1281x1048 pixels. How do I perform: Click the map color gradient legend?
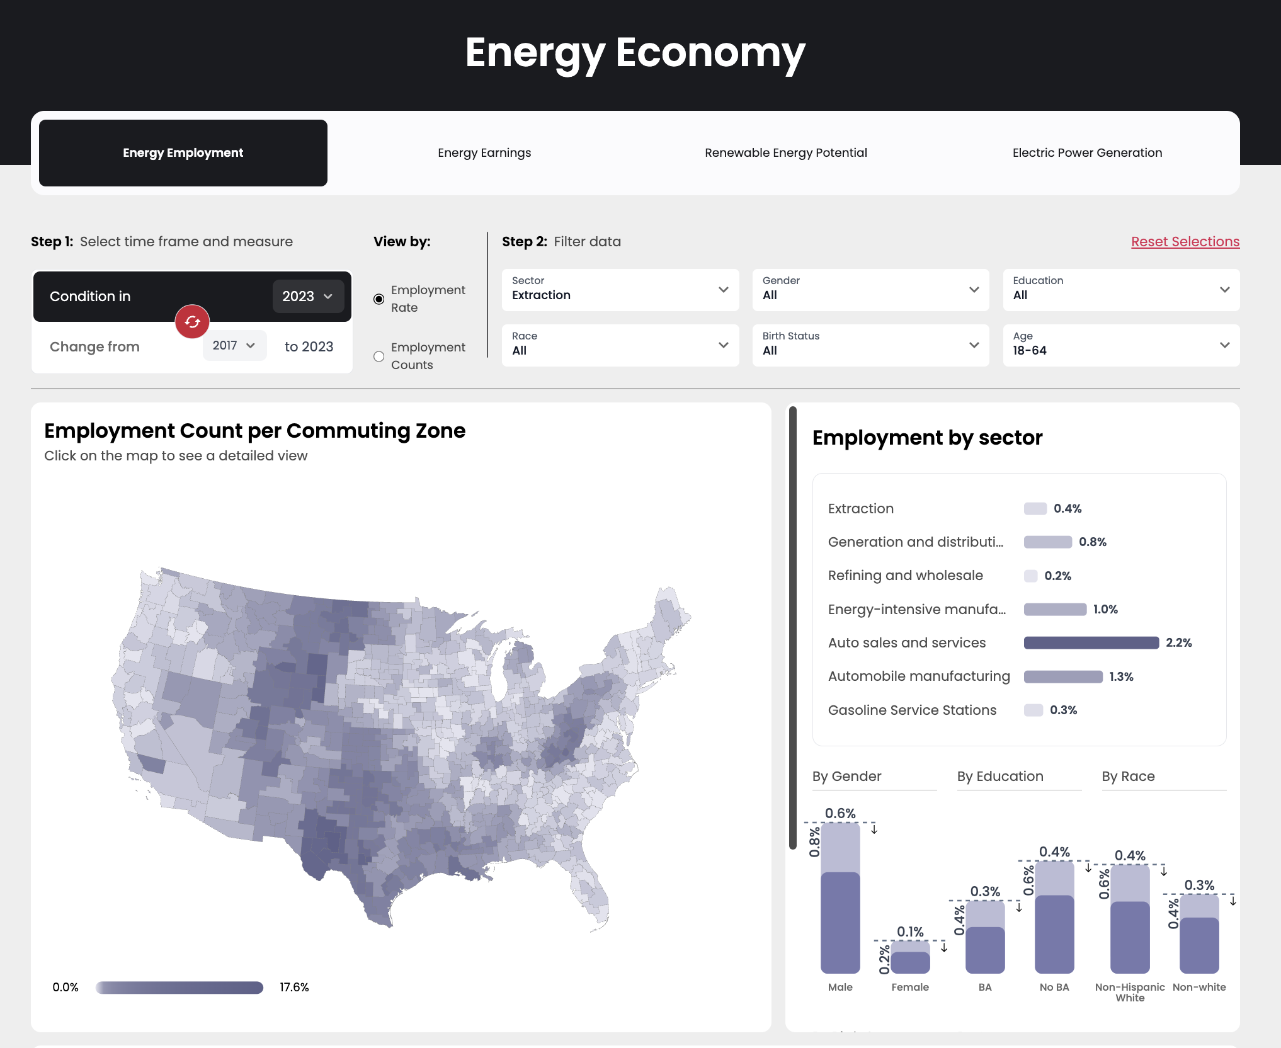[179, 987]
